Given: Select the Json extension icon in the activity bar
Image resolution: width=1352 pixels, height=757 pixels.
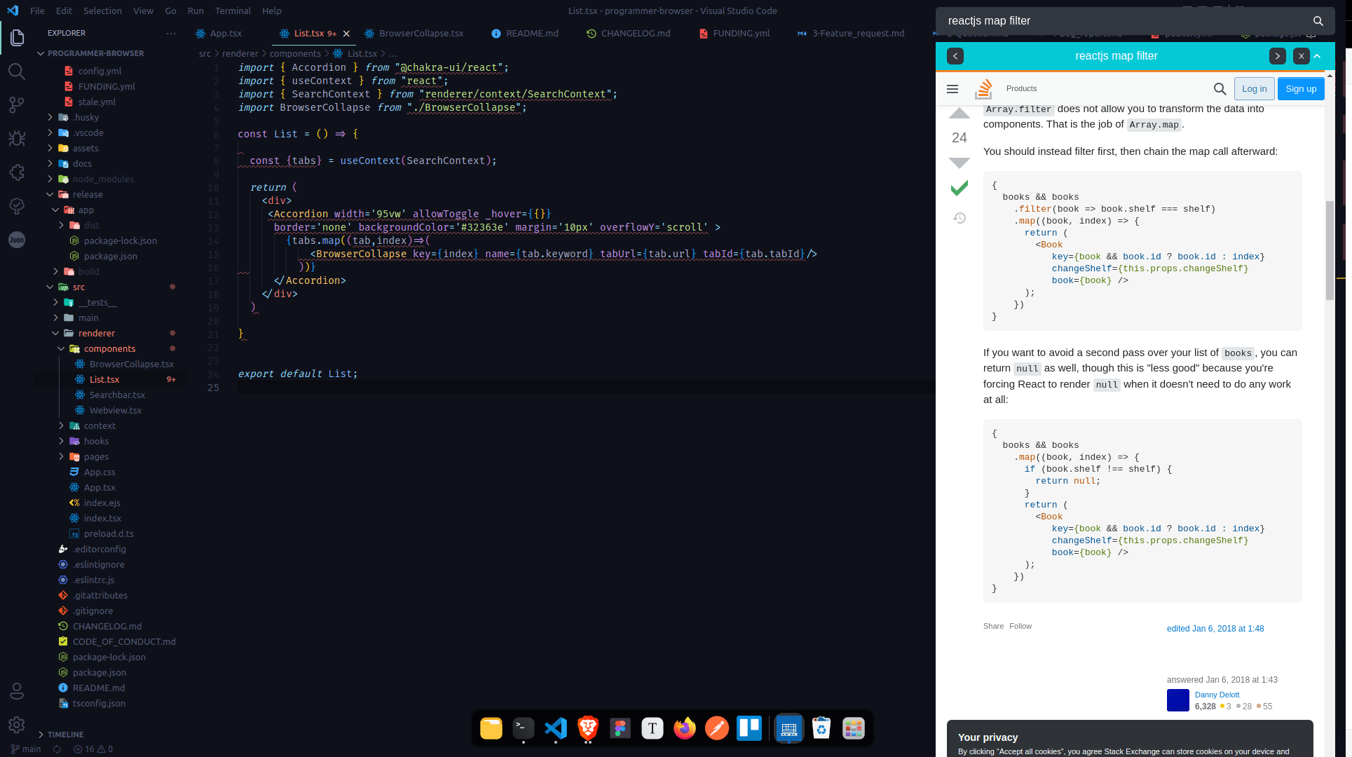Looking at the screenshot, I should [16, 240].
